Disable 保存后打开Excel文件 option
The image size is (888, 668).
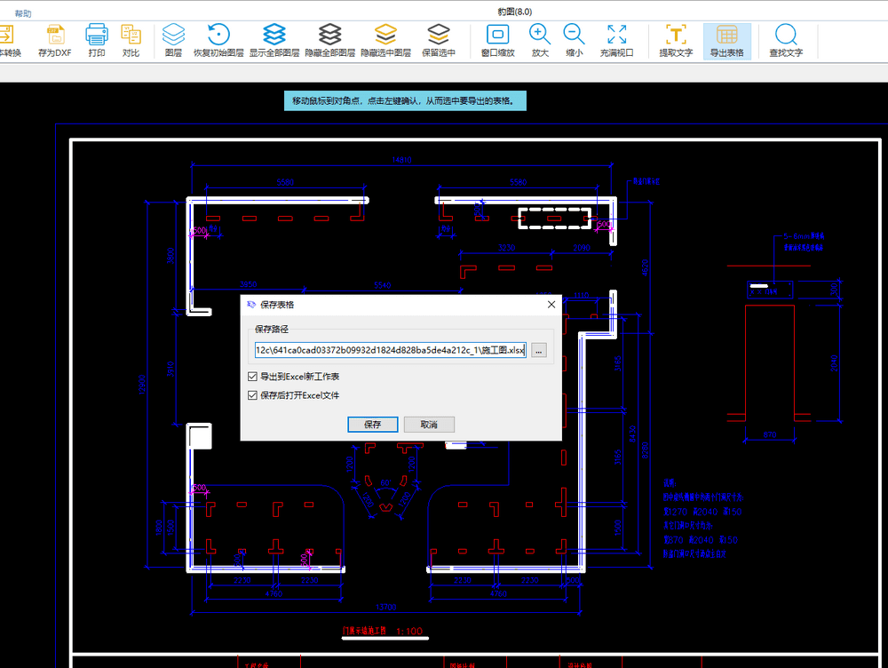(x=254, y=395)
